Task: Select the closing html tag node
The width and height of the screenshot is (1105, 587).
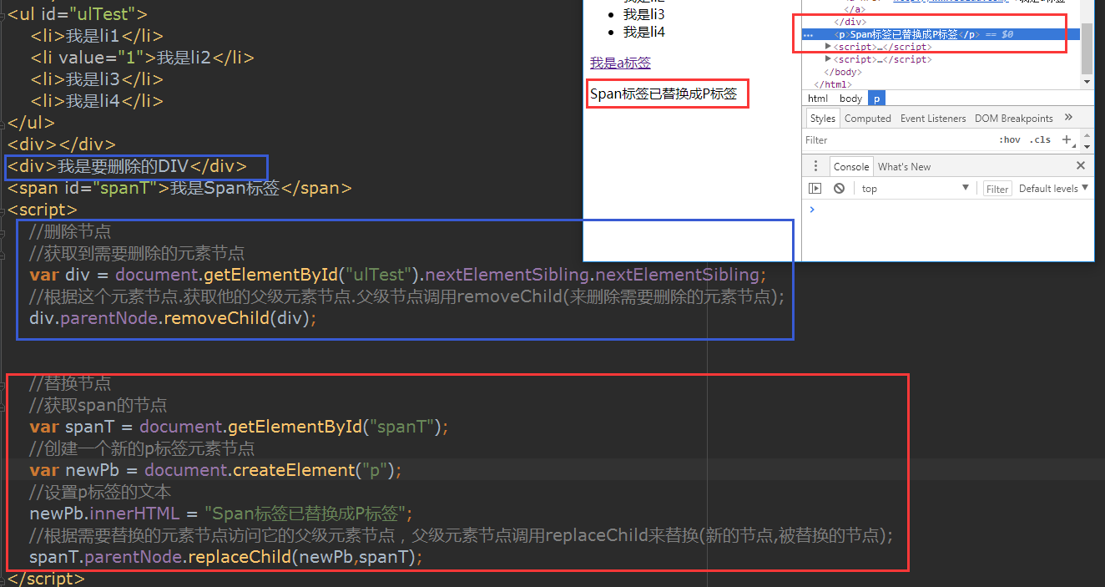Action: point(833,84)
